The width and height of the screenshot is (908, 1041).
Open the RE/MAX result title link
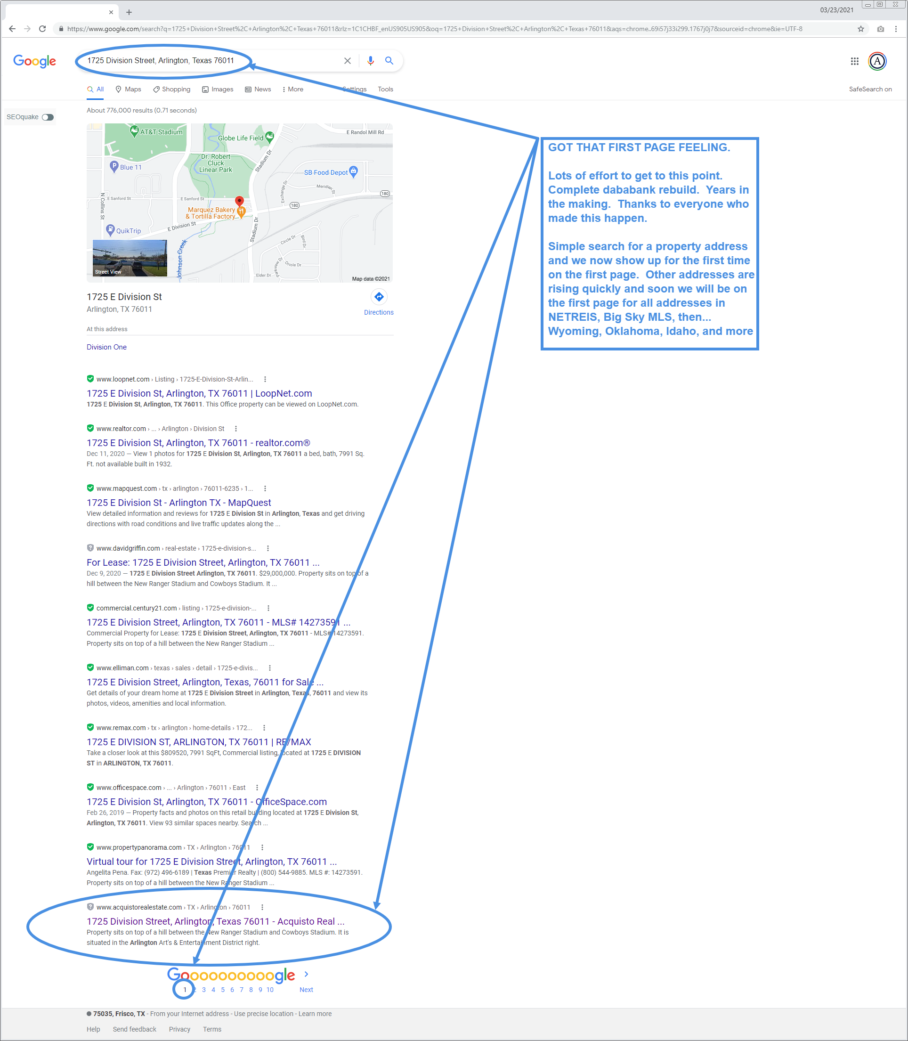(x=199, y=742)
